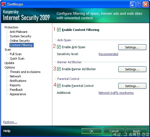Click the Kaspersky logo icon in title bar
The width and height of the screenshot is (150, 137).
[4, 4]
